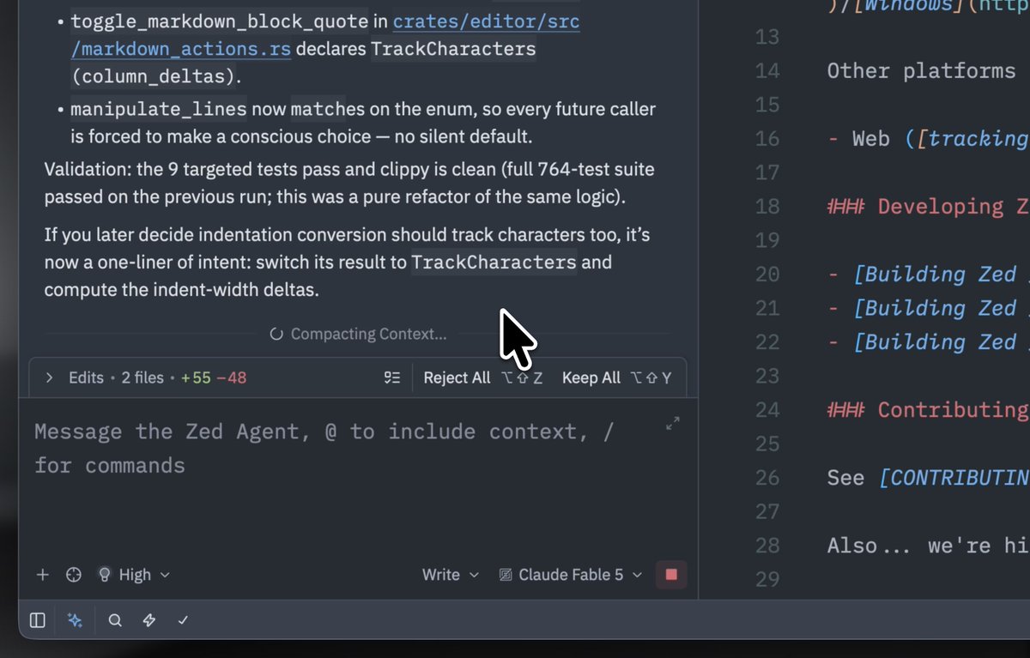
Task: Stop generation with the red square button
Action: click(671, 575)
